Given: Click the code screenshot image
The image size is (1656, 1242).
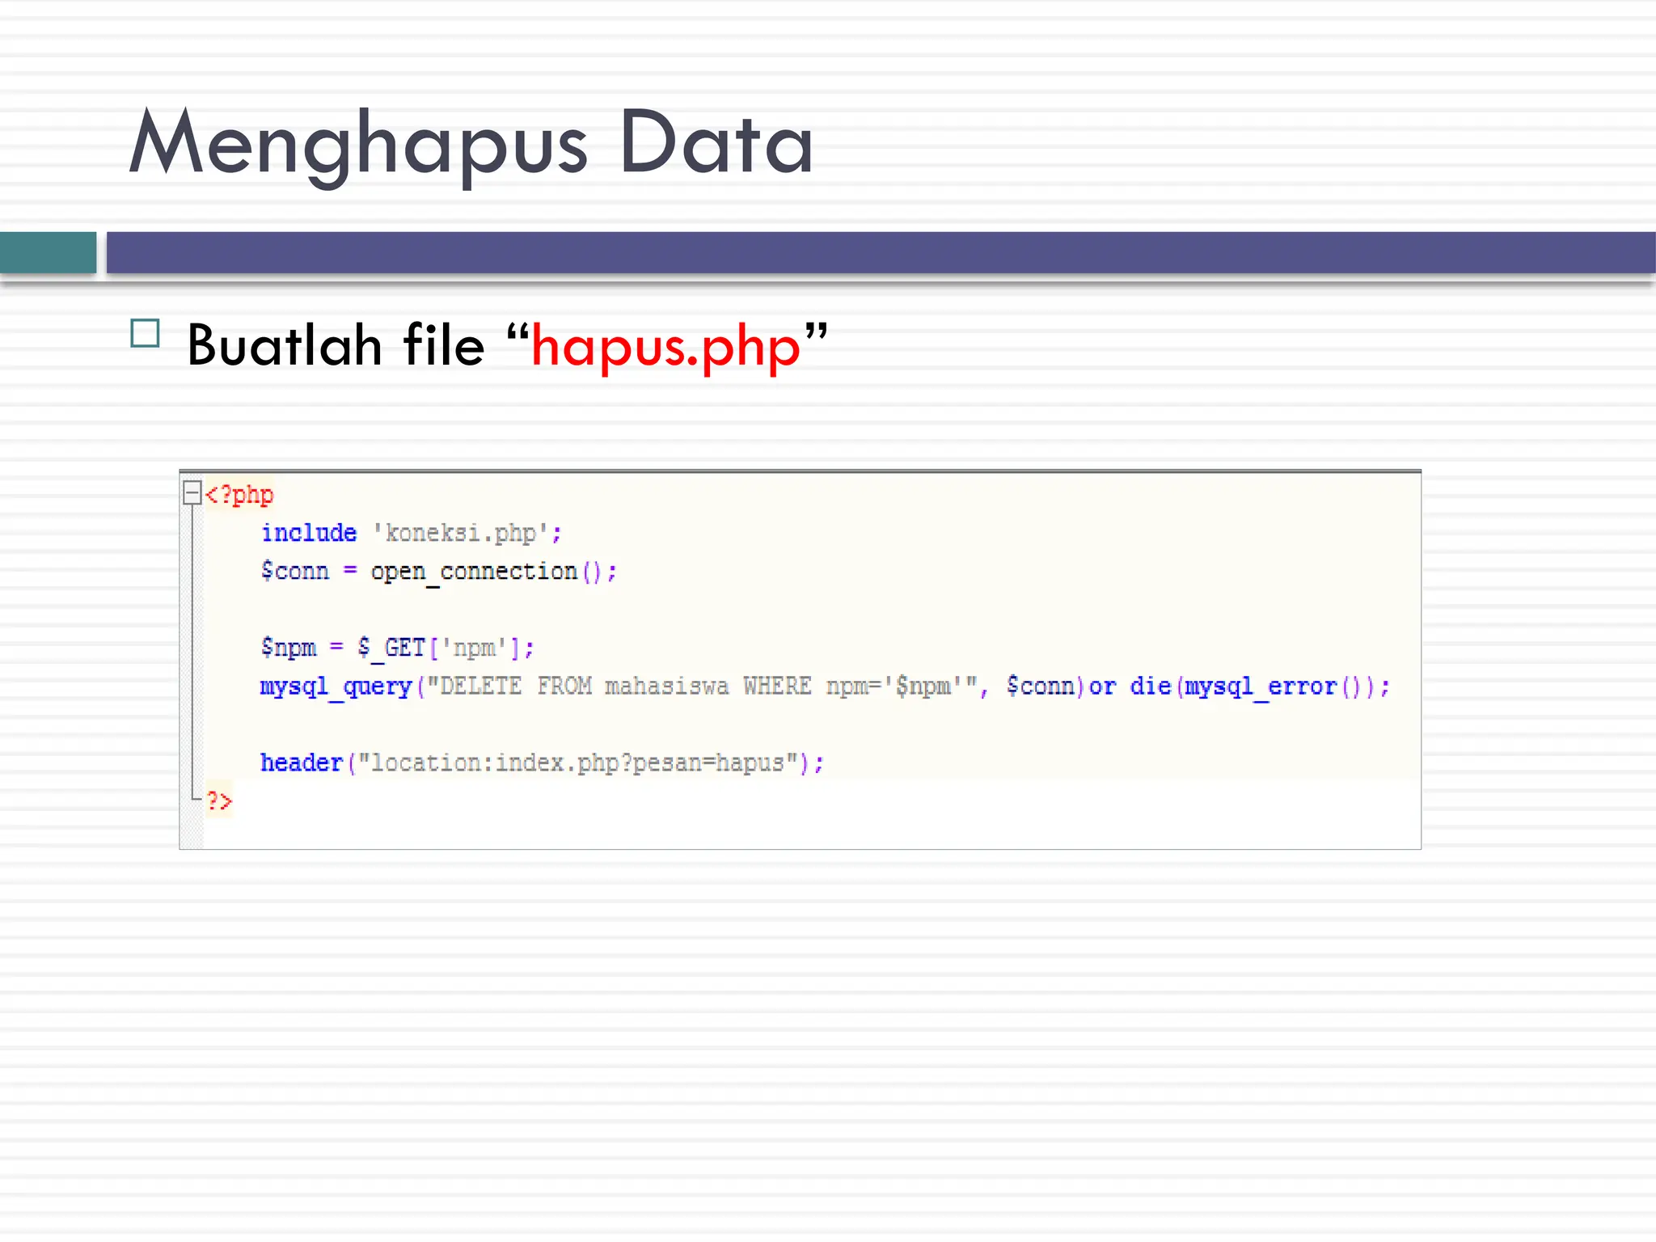Looking at the screenshot, I should coord(800,659).
